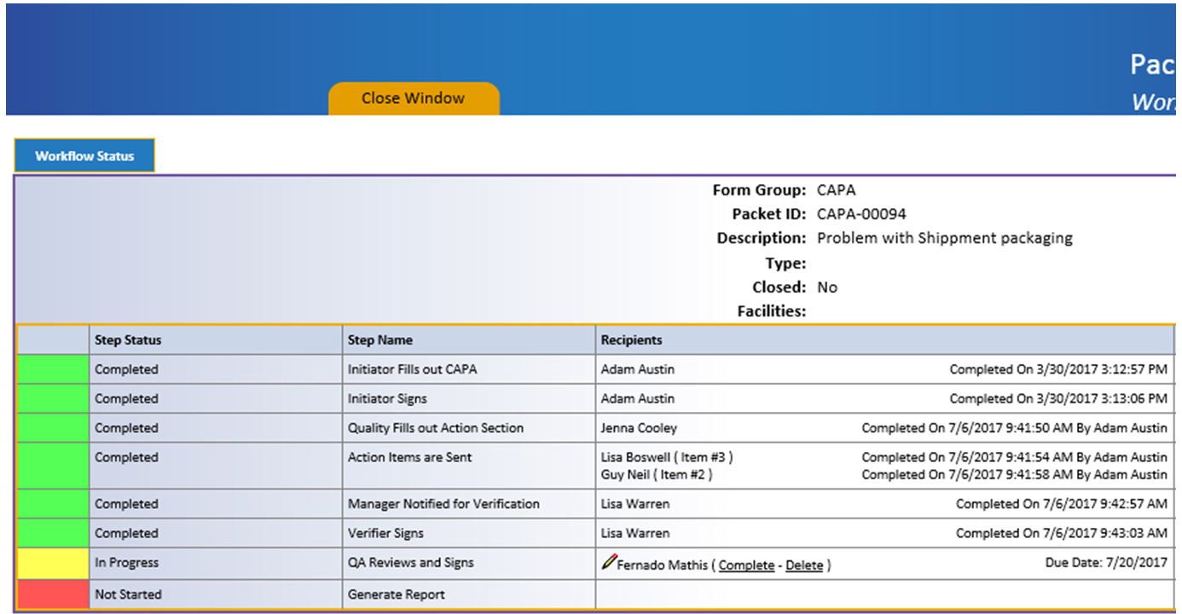Switch to the Workflow Status tab
Viewport: 1182px width, 614px height.
(x=84, y=155)
